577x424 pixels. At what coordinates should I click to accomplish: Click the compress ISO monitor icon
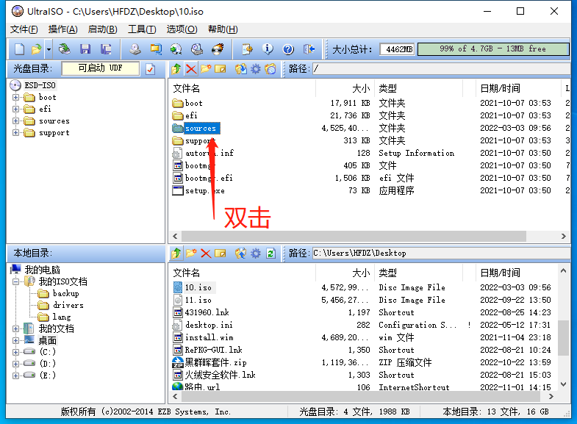pyautogui.click(x=156, y=49)
